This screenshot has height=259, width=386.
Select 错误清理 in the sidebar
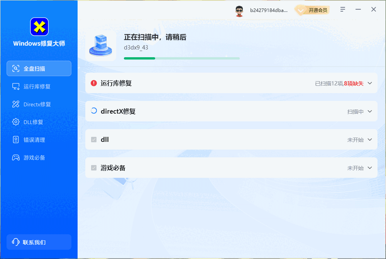(39, 140)
